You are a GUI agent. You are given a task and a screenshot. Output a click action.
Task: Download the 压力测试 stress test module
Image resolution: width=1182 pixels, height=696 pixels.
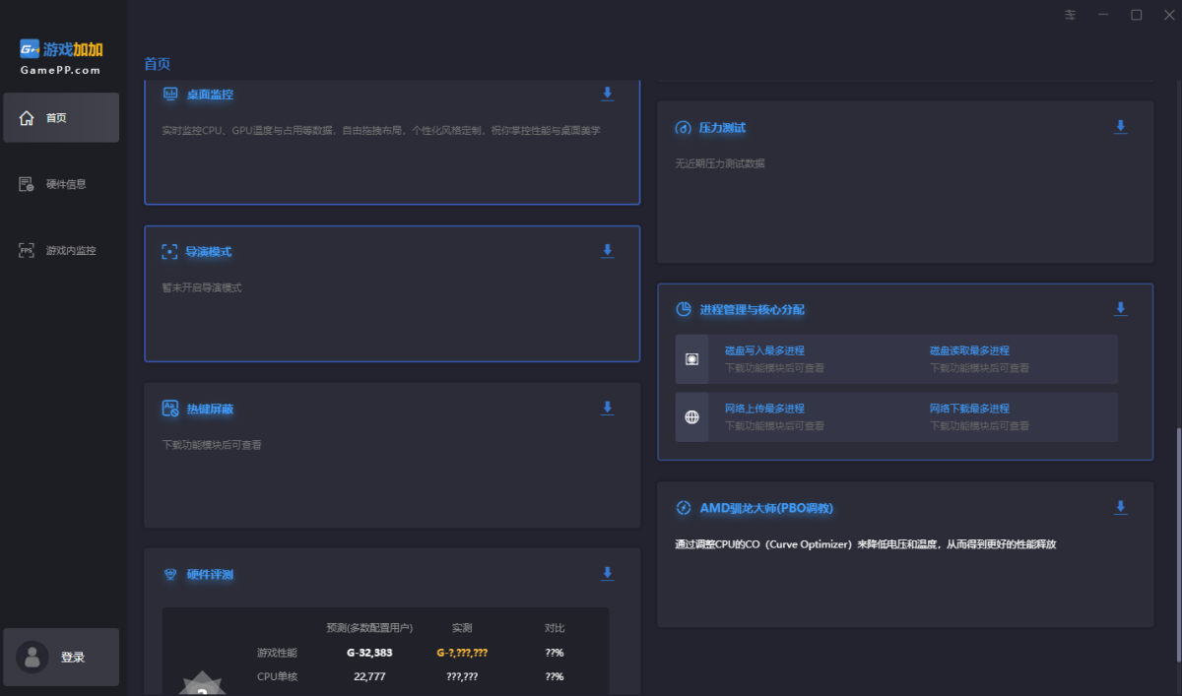click(x=1120, y=127)
